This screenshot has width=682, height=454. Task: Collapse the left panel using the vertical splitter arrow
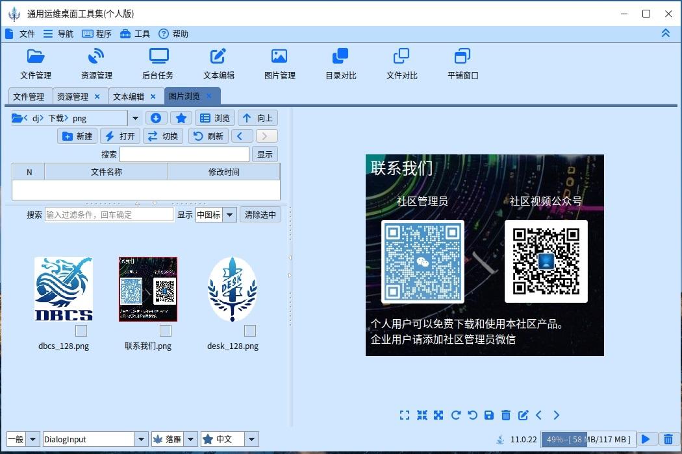click(x=290, y=258)
